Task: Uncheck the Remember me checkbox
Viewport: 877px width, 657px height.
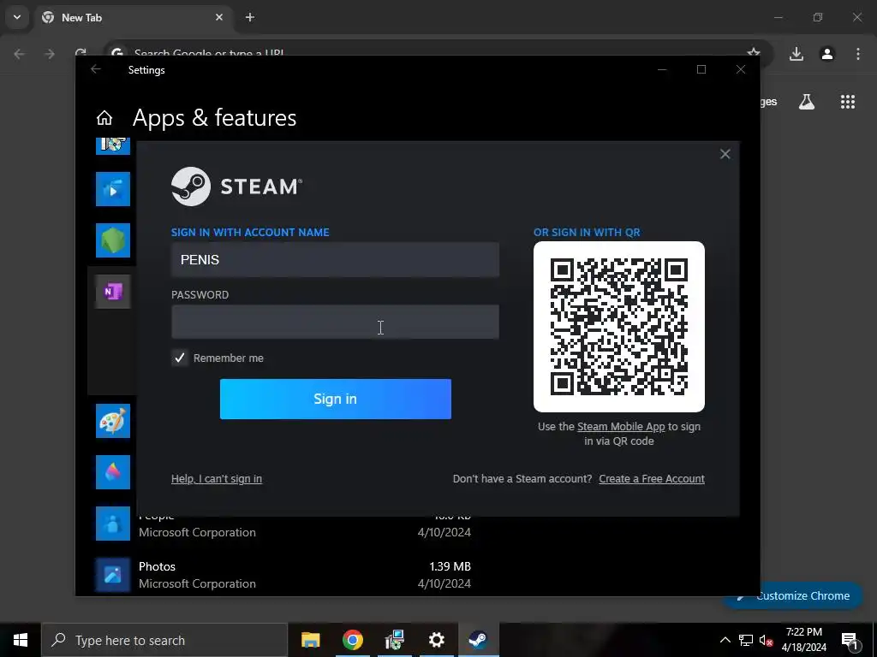Action: point(180,358)
